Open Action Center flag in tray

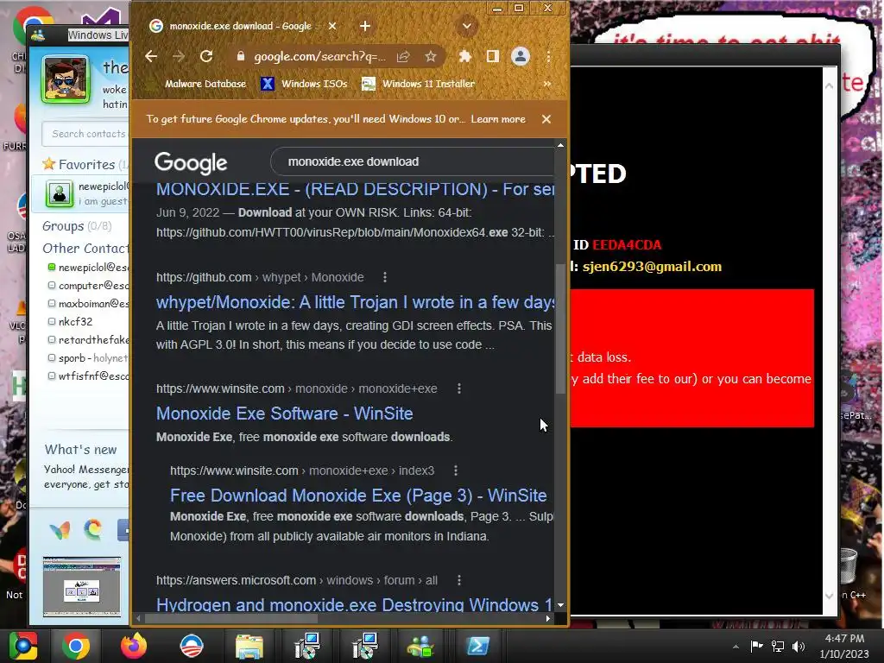point(756,646)
